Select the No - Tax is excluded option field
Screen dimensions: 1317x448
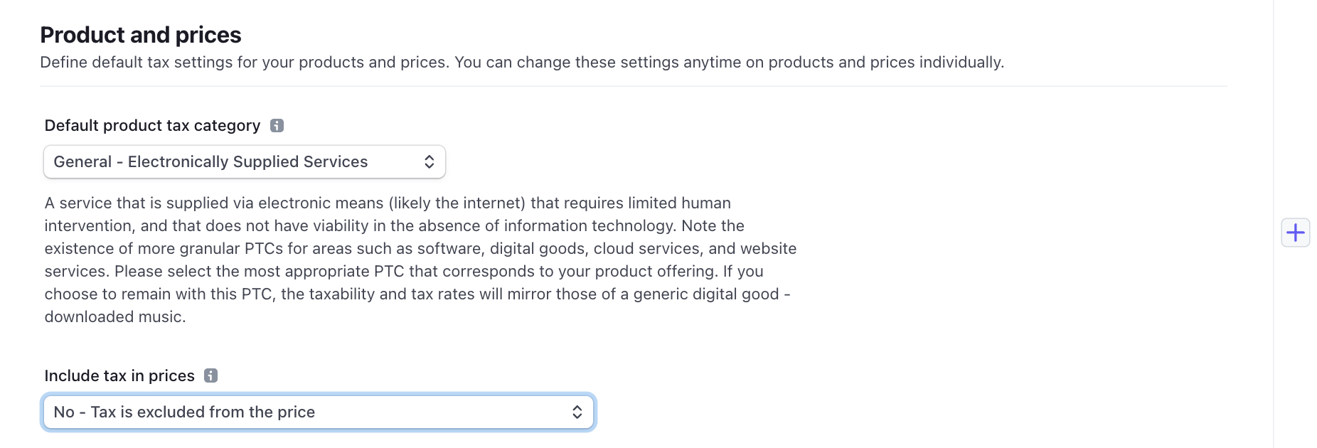tap(319, 412)
